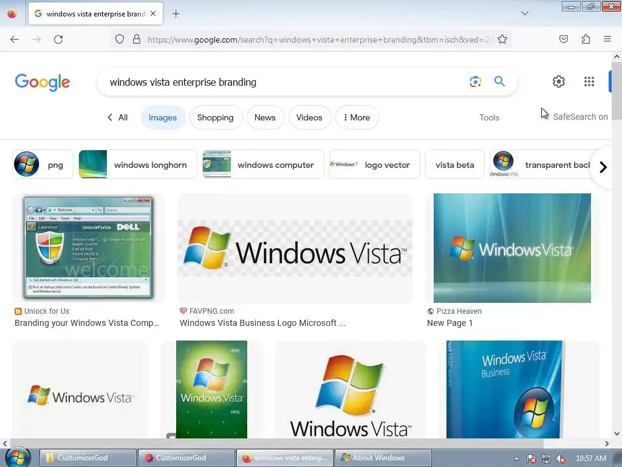Screen dimensions: 622x467
Task: Close the Google search browser tab
Action: pos(153,13)
